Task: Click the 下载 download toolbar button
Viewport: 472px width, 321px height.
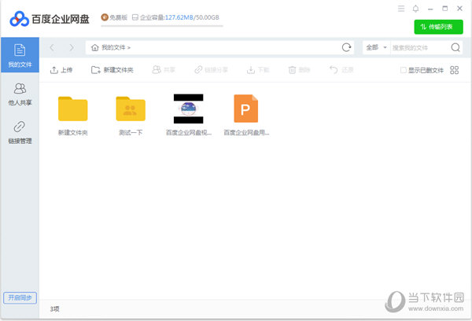Action: pos(258,70)
